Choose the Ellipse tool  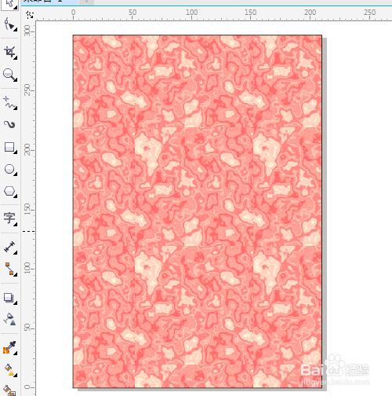(x=9, y=170)
